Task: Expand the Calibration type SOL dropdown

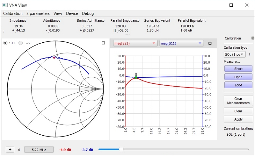Action: 235,54
